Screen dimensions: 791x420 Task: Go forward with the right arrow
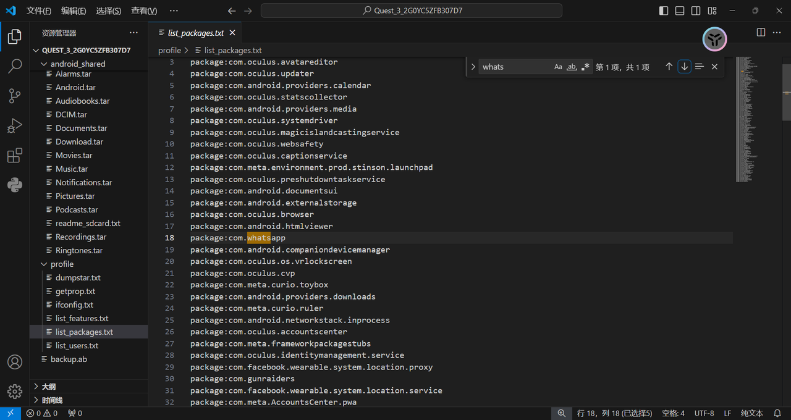[248, 10]
